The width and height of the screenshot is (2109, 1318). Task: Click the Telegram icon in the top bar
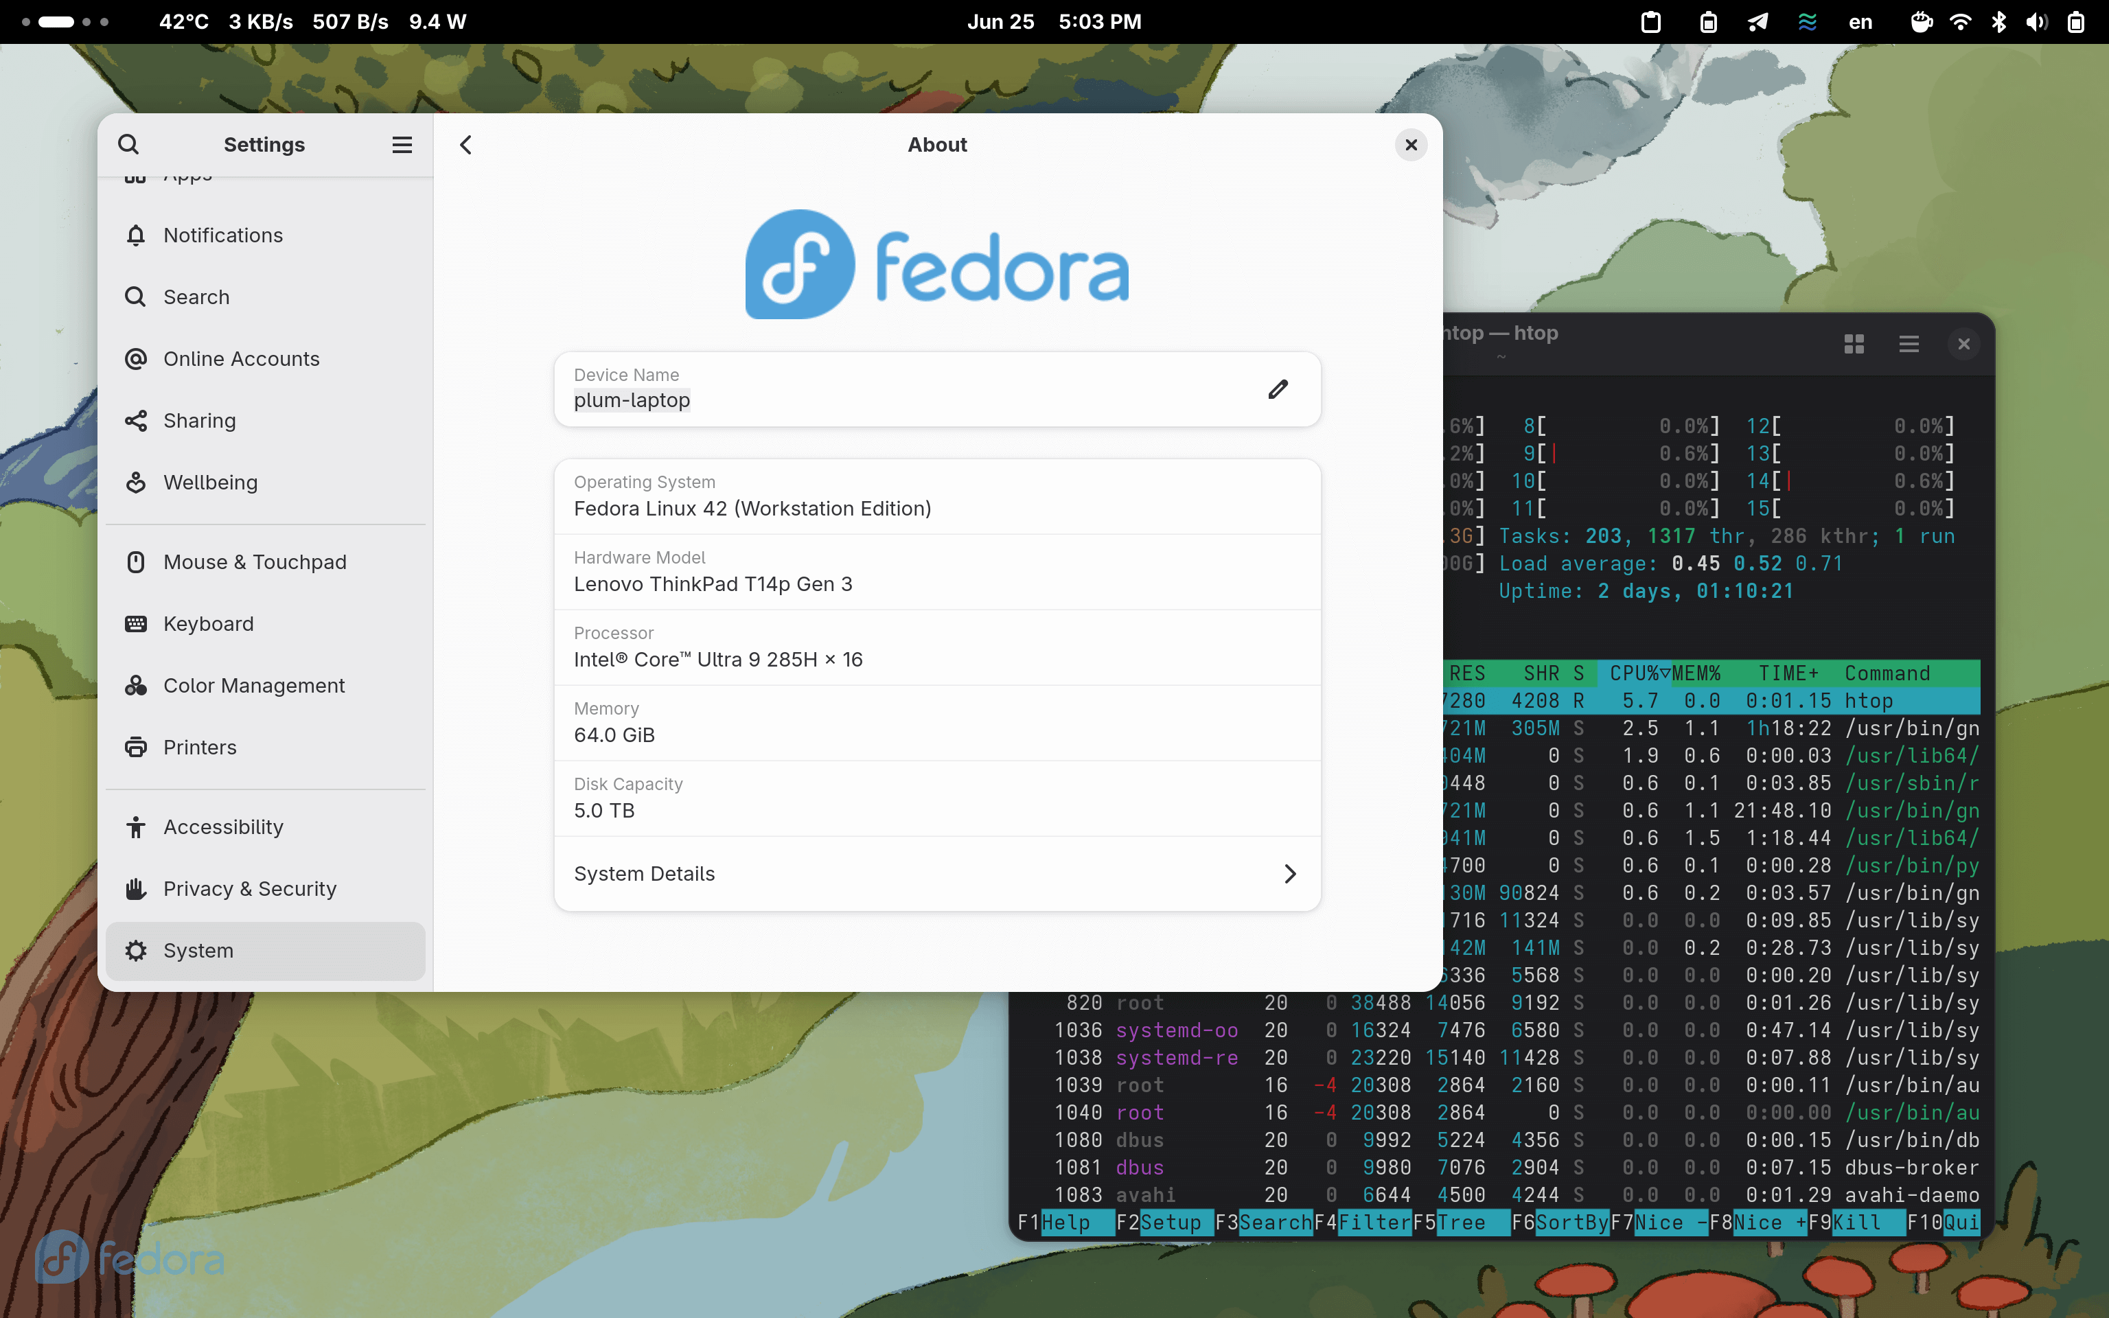(x=1757, y=22)
